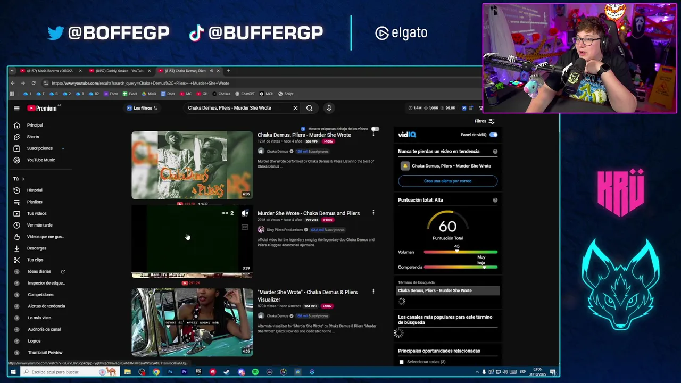Open the Los filtros vidIQ dropdown
This screenshot has height=383, width=681.
click(x=142, y=108)
